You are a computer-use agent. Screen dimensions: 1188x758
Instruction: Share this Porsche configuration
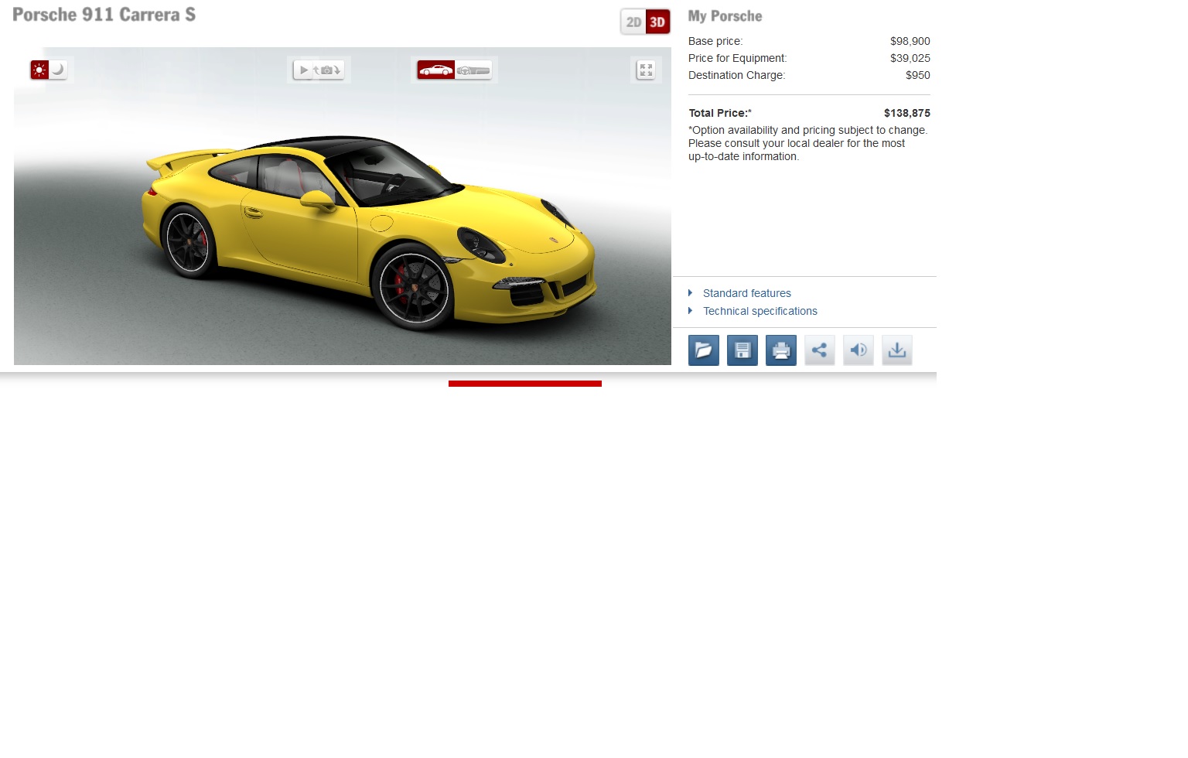pos(819,350)
